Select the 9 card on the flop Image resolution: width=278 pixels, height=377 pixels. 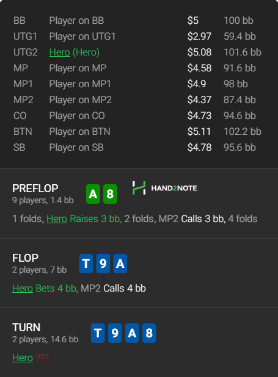[103, 264]
